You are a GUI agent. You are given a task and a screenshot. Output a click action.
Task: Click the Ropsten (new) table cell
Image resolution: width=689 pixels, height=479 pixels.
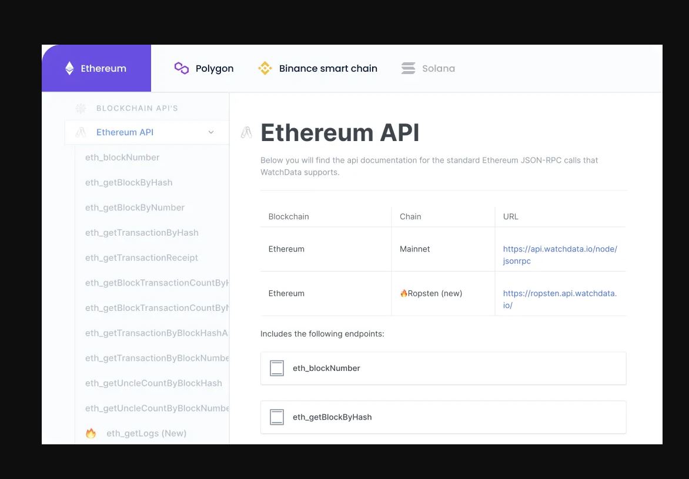(x=443, y=293)
